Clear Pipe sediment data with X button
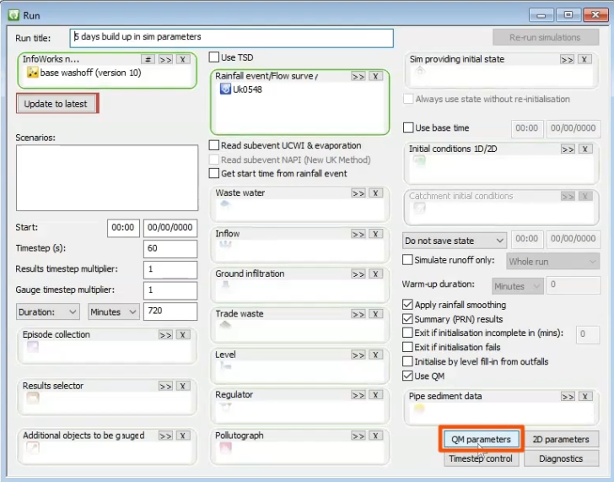614x482 pixels. [x=585, y=397]
